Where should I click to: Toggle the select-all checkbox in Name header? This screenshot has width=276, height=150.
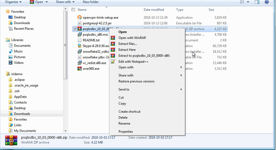coord(73,10)
